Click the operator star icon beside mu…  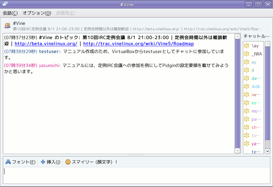click(246, 111)
